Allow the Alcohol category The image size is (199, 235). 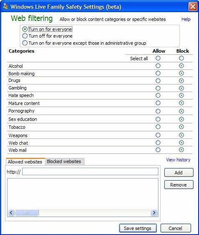tap(158, 66)
